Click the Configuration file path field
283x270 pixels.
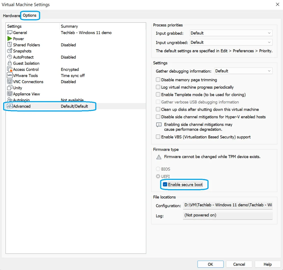[228, 205]
